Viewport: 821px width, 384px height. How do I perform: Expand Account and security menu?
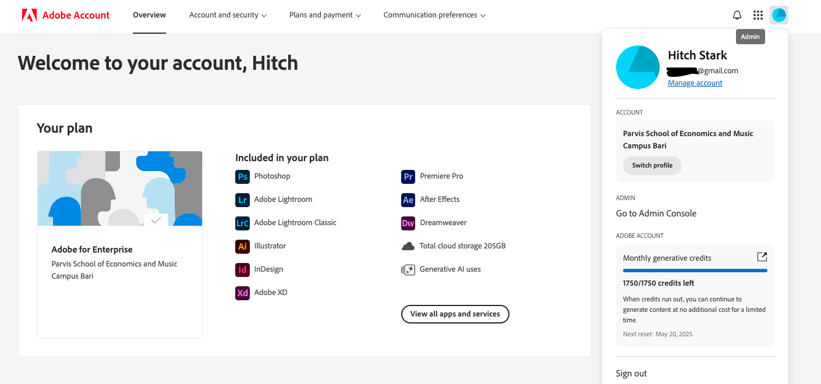(x=228, y=15)
